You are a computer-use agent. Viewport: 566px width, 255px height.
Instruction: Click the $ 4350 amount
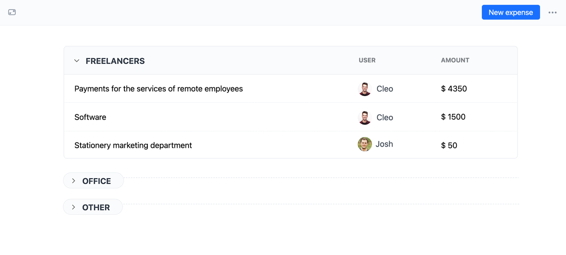tap(454, 89)
